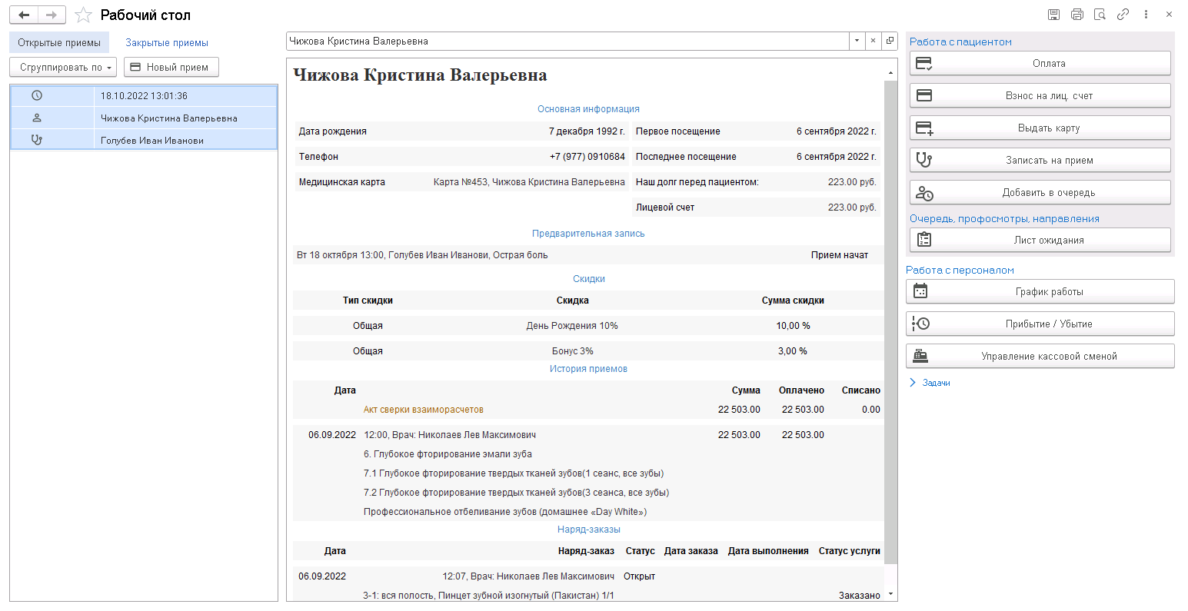Click Карта №453 medical card value
The image size is (1188, 611).
tap(529, 182)
